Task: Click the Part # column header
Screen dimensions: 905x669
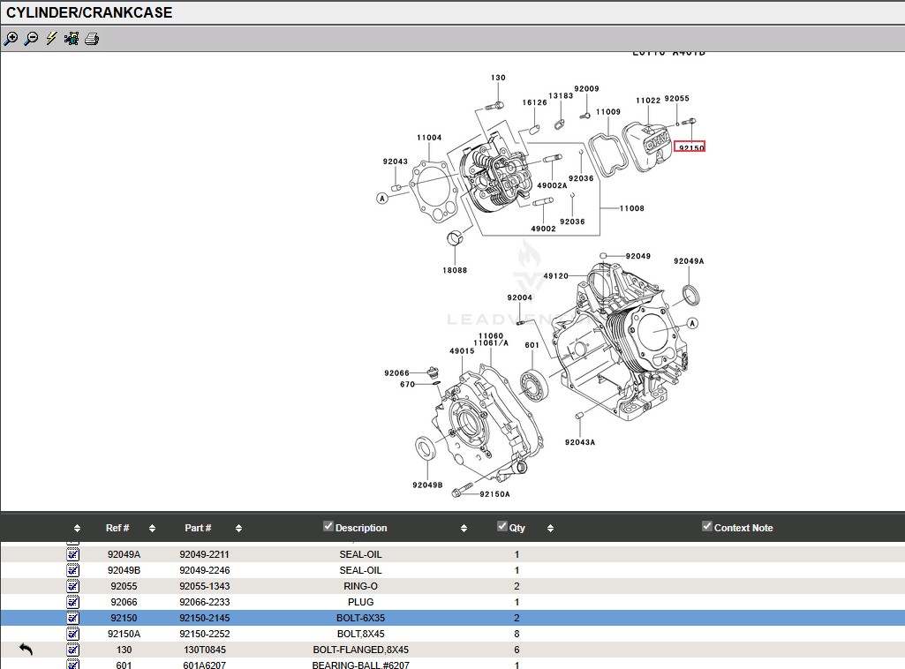Action: (198, 528)
